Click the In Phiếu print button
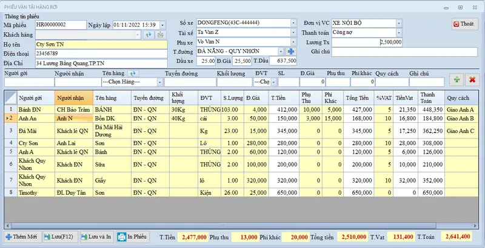 tap(133, 237)
